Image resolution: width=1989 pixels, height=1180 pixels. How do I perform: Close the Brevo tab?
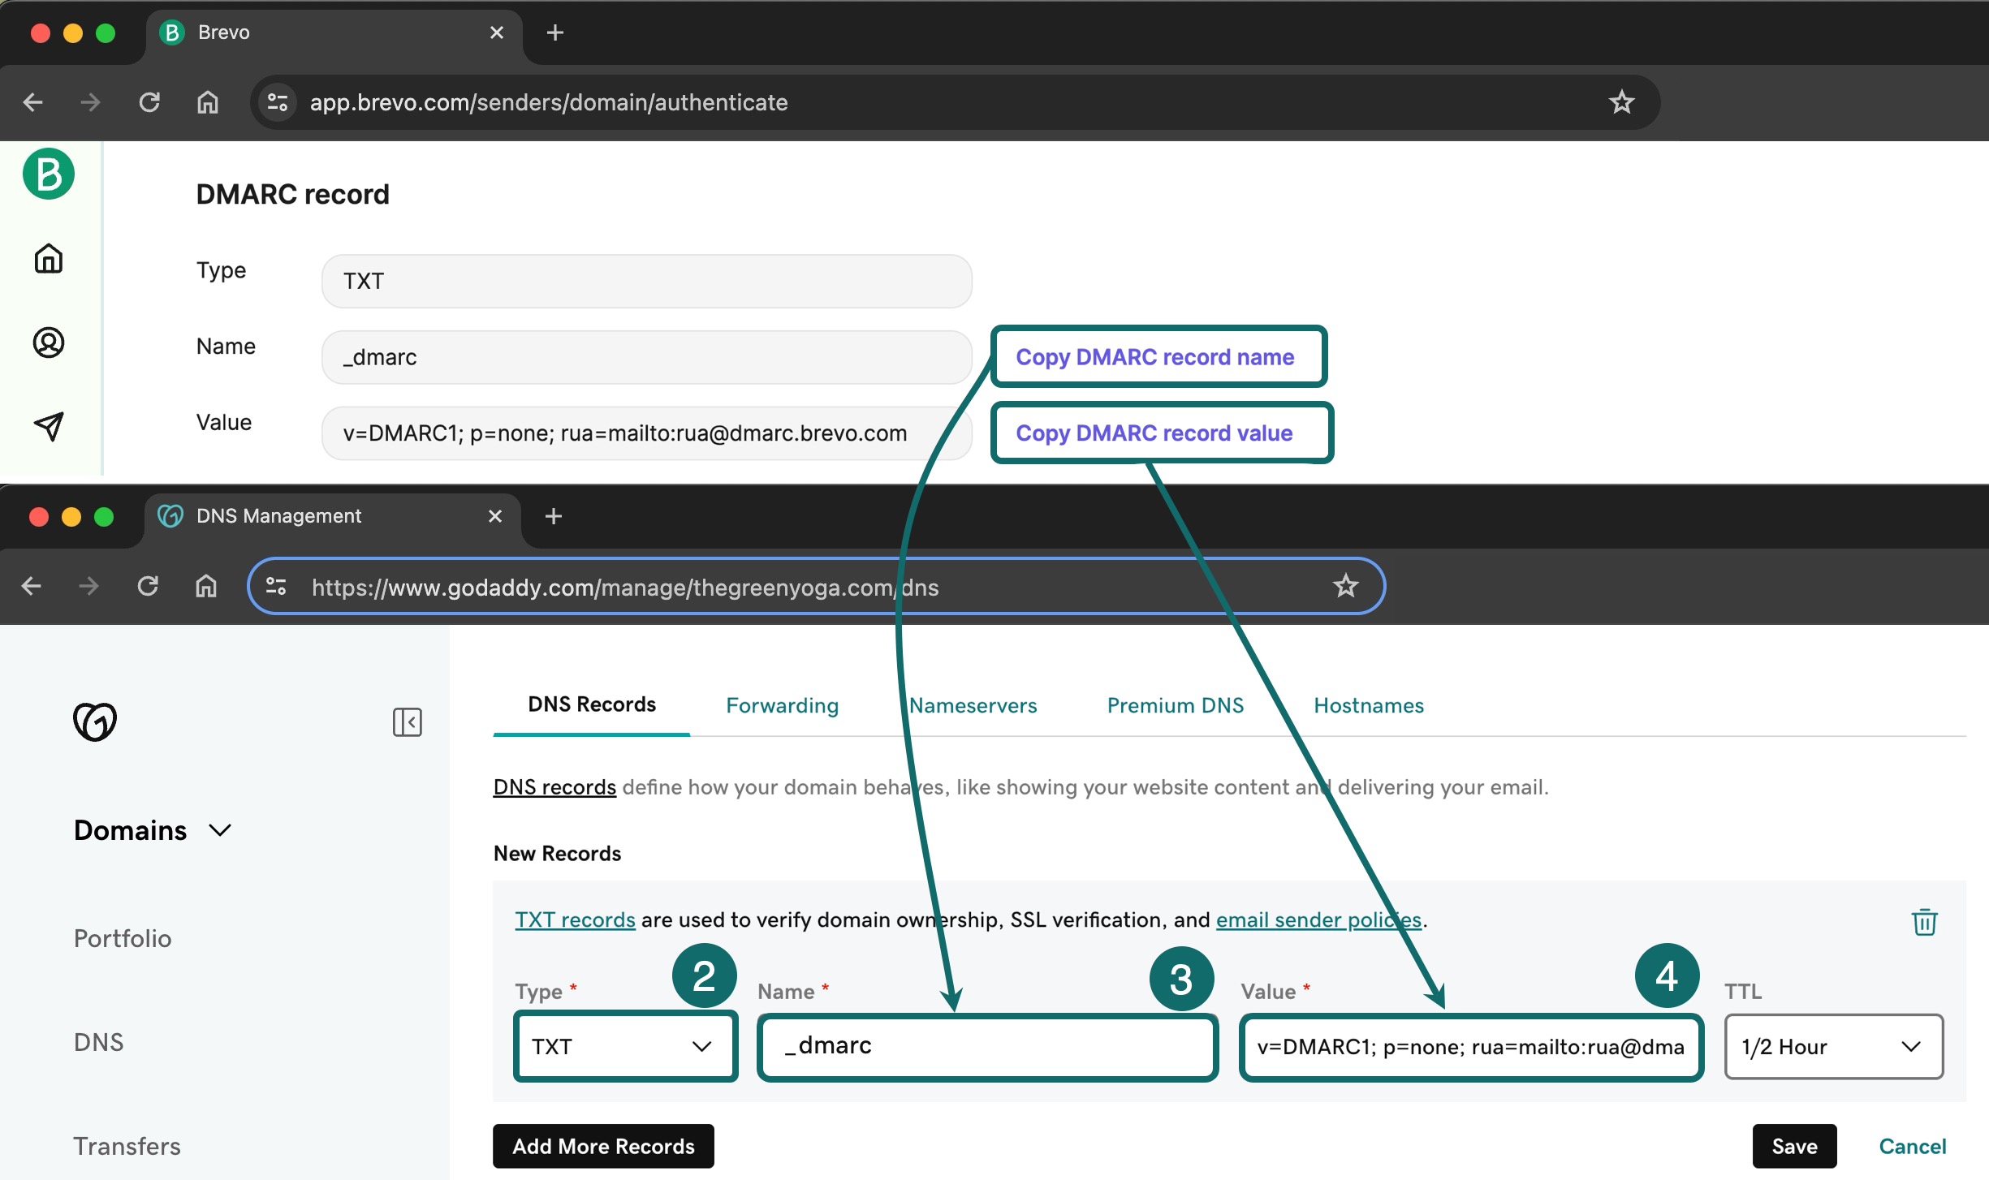[x=497, y=32]
